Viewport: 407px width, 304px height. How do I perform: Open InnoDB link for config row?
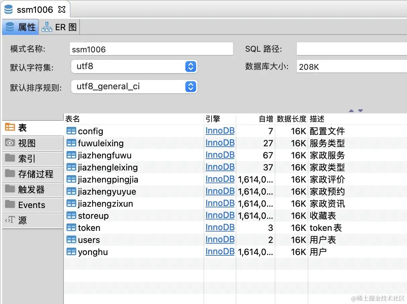coord(220,131)
